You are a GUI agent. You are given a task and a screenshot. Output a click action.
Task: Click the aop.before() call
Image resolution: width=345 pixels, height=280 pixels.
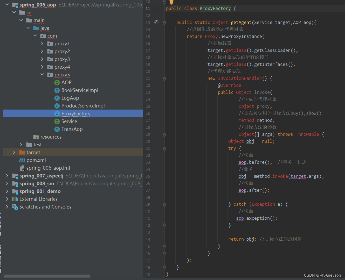255,162
